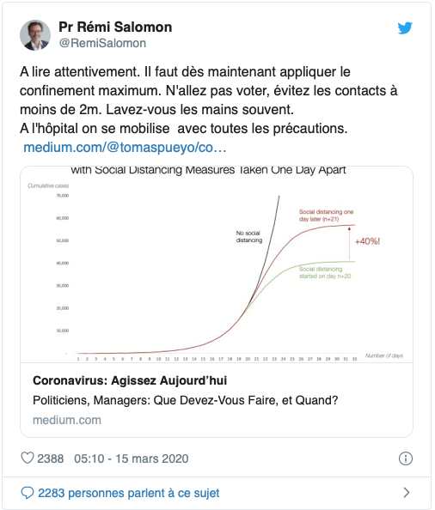This screenshot has width=435, height=510.
Task: Open the tweet info circle icon
Action: [406, 458]
